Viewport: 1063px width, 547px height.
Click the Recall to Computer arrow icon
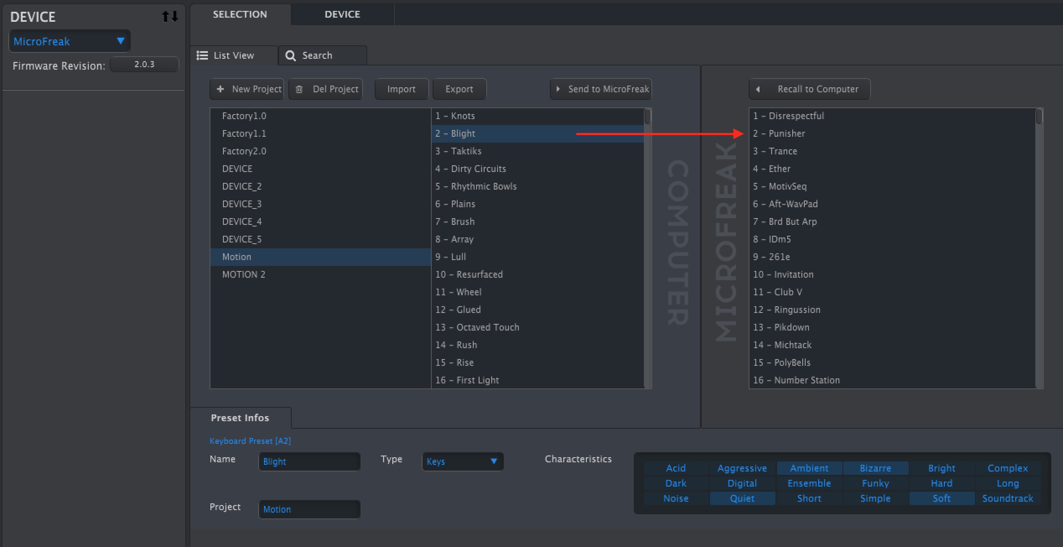757,89
